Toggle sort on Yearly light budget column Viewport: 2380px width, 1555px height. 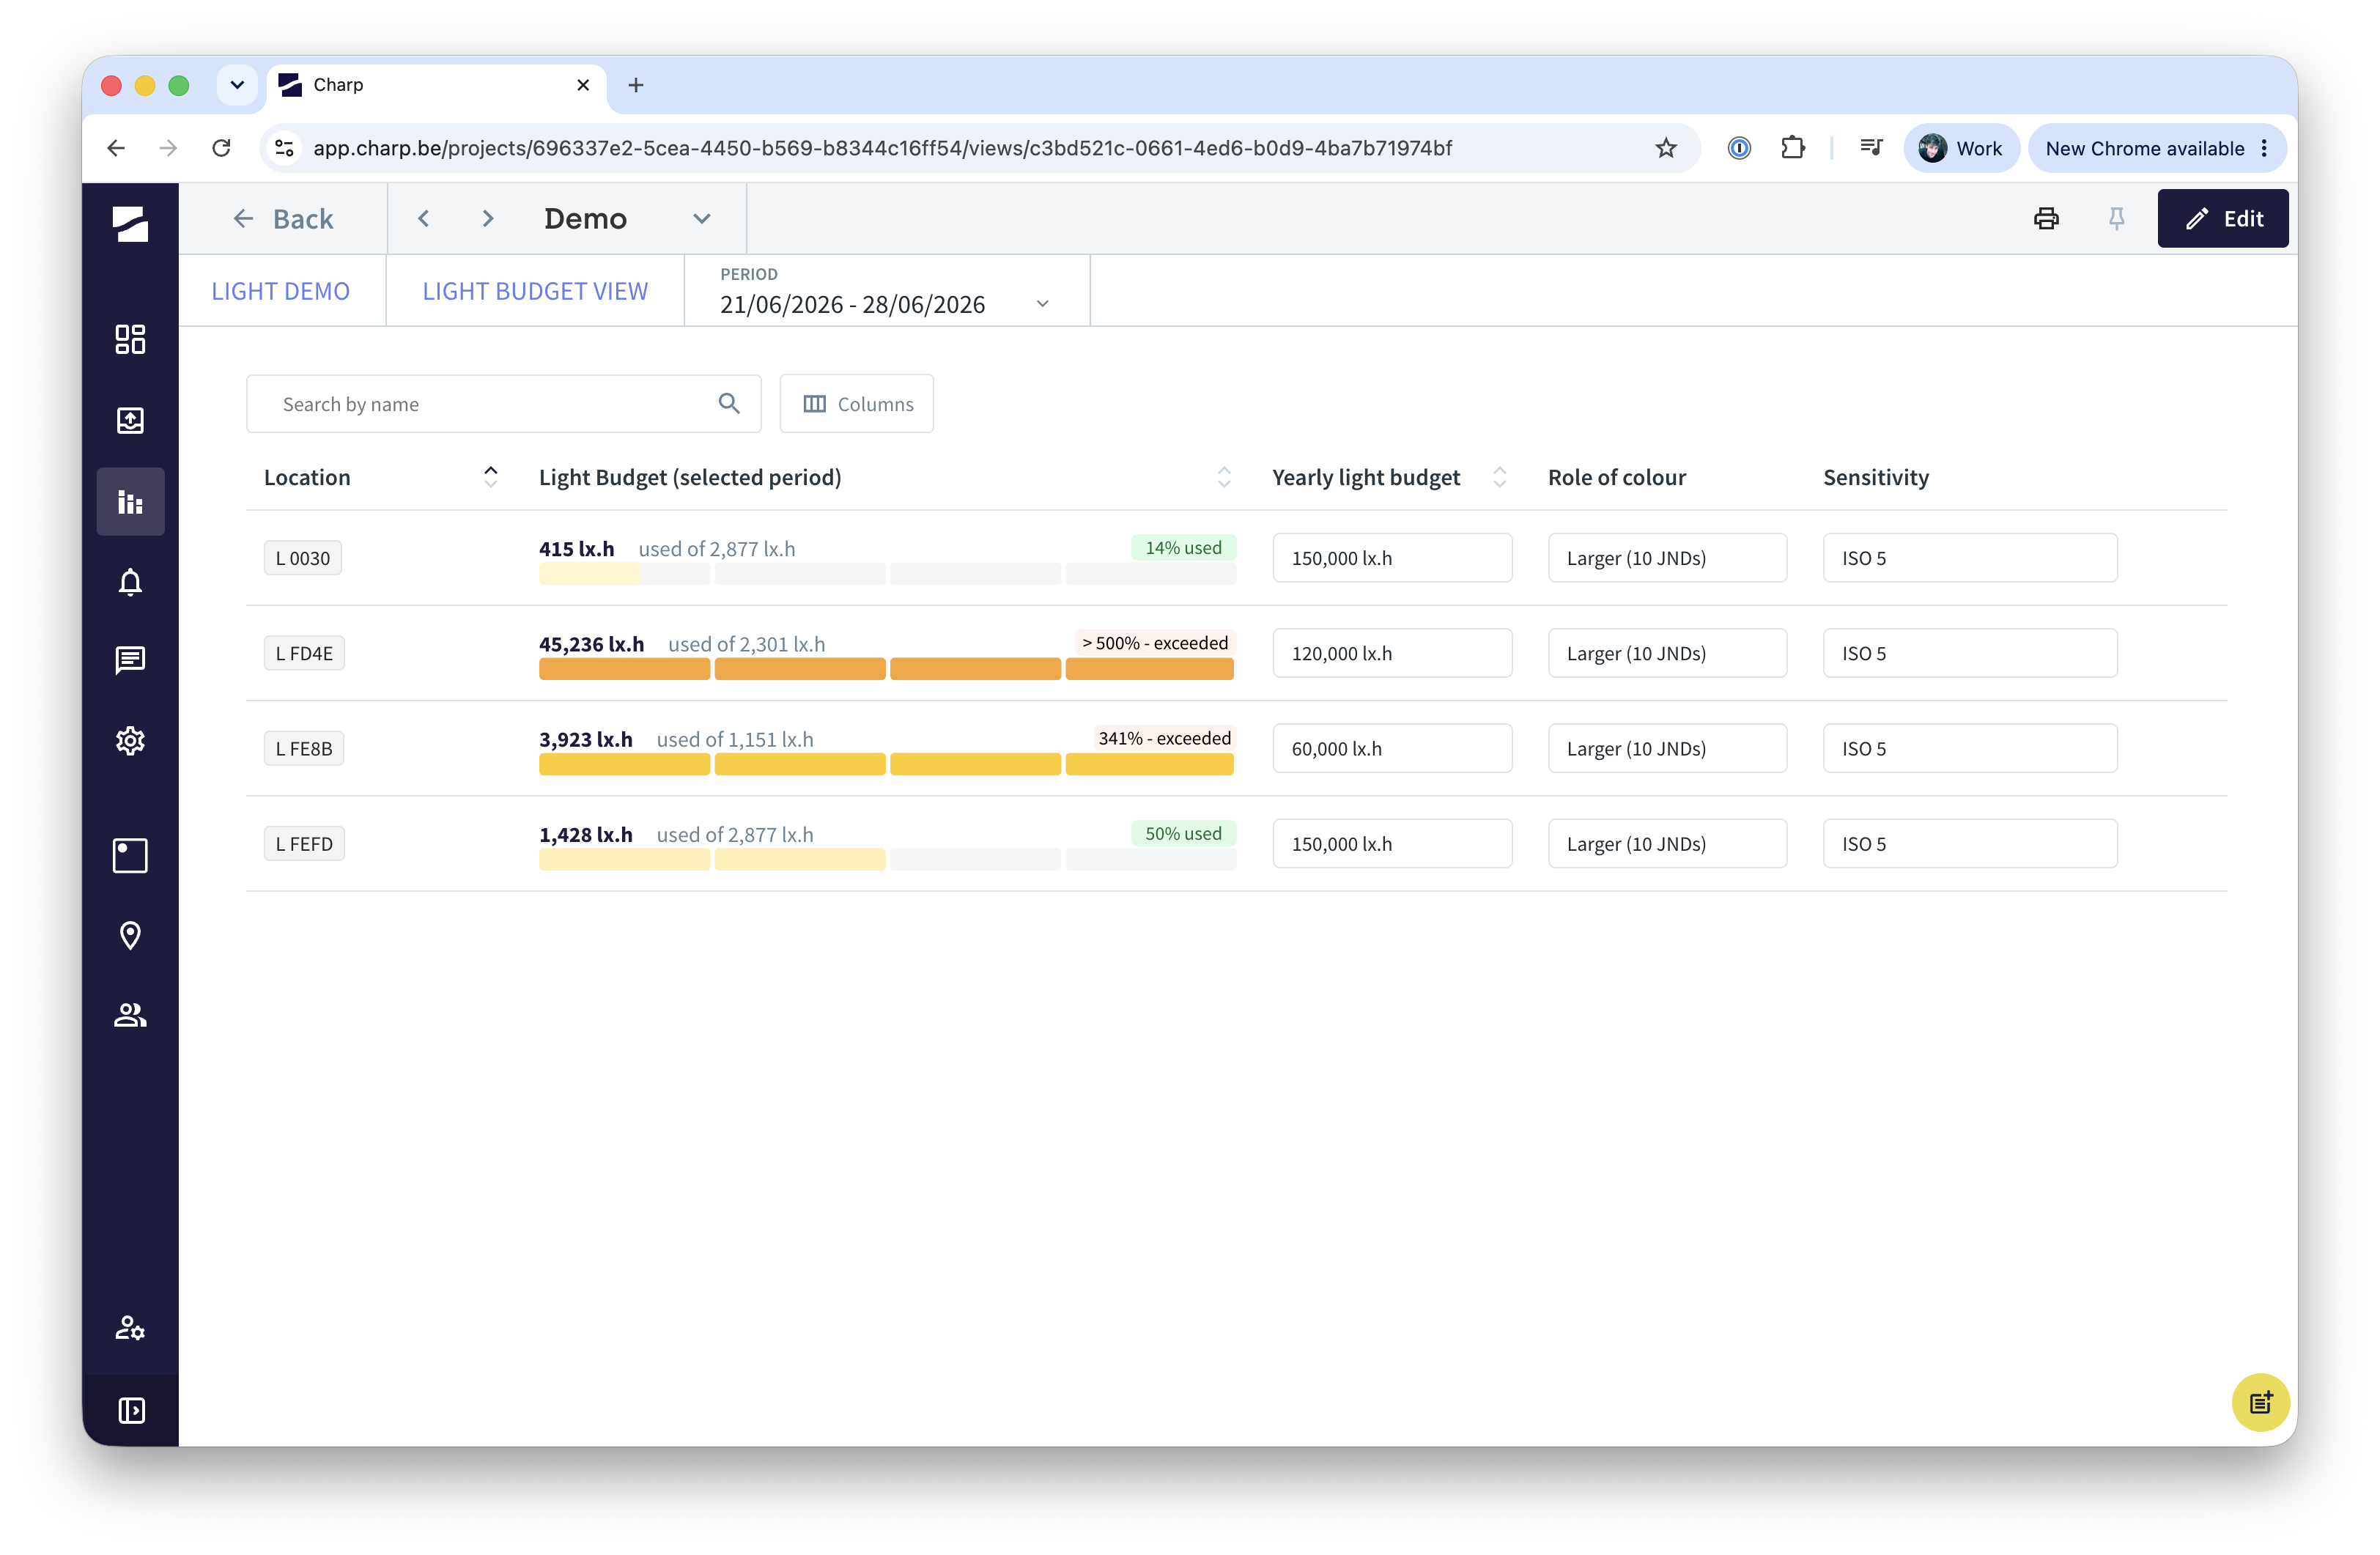click(x=1499, y=477)
